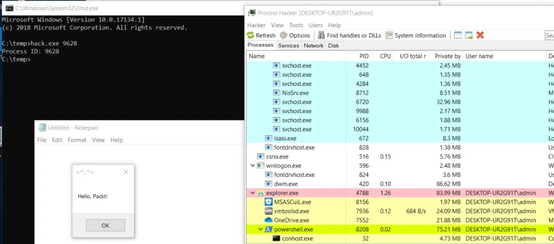Switch to the Services tab
554x244 pixels.
(x=288, y=46)
